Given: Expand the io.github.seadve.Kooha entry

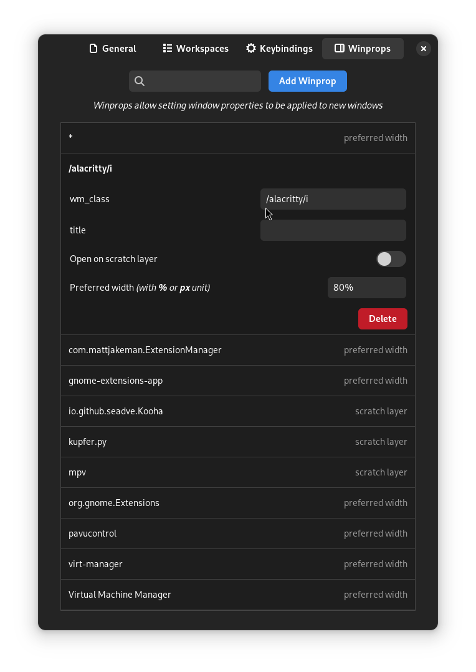Looking at the screenshot, I should click(x=237, y=411).
